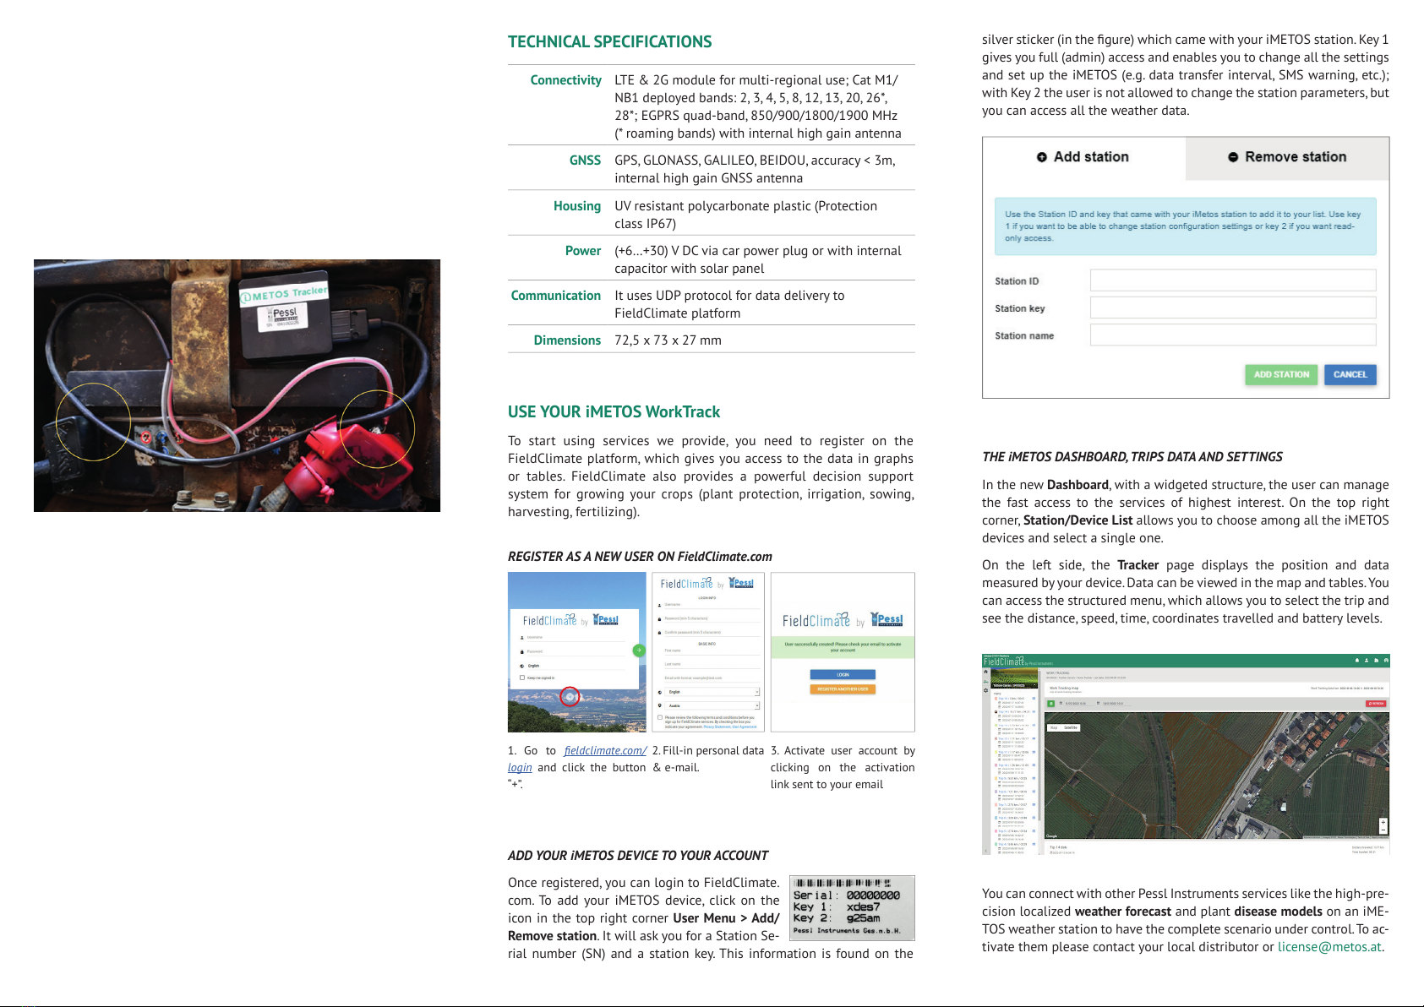This screenshot has height=1007, width=1424.
Task: Click the red REFRESH button on the dashboard
Action: coord(1376,704)
